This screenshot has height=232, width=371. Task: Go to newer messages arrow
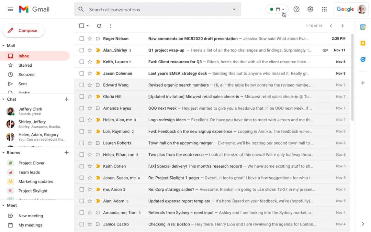pyautogui.click(x=331, y=26)
